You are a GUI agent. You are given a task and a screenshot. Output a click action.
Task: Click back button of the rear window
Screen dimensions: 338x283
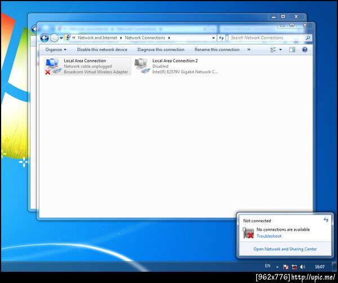point(34,29)
